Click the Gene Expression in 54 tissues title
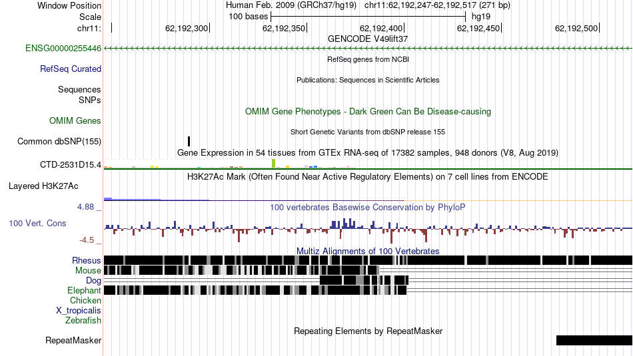The image size is (633, 356). (368, 153)
